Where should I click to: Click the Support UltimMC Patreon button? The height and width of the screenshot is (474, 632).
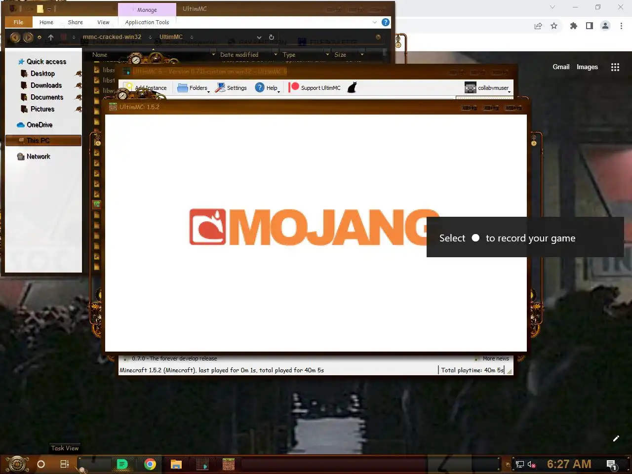(315, 88)
